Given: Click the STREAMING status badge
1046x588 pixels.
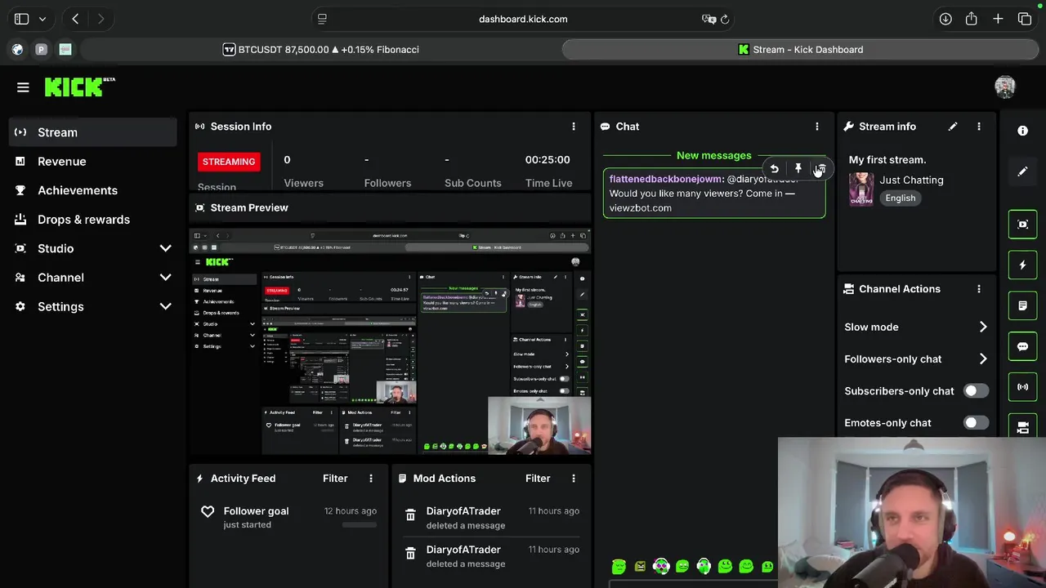Looking at the screenshot, I should click(229, 162).
